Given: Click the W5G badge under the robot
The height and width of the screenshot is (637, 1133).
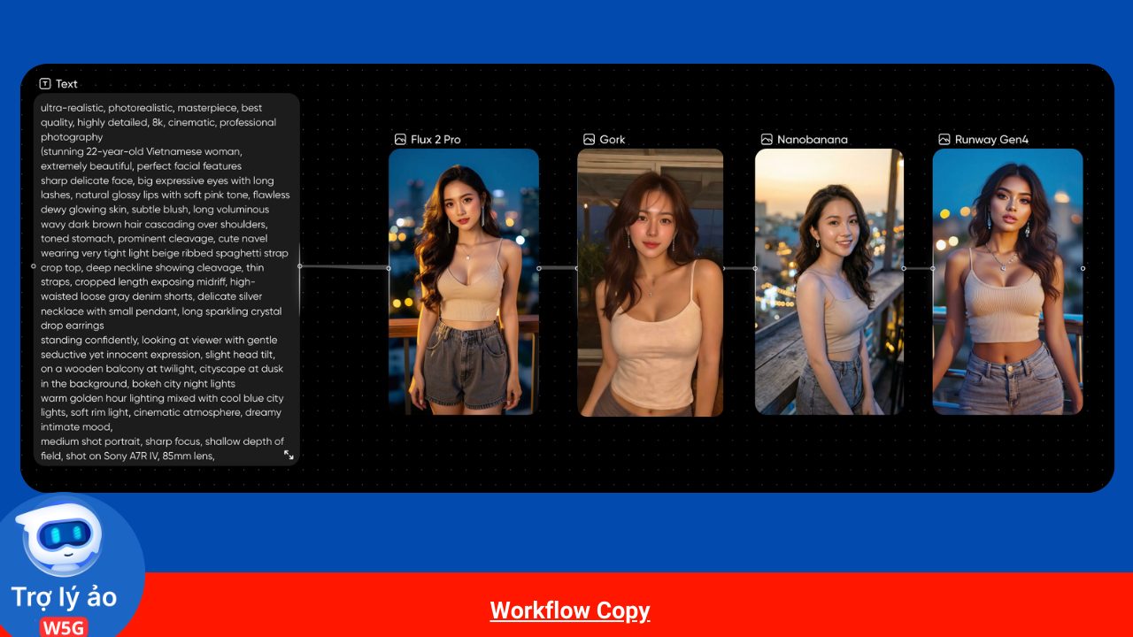Looking at the screenshot, I should tap(64, 626).
